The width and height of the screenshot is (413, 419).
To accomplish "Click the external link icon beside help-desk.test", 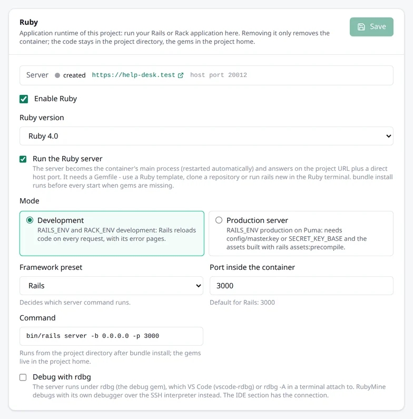I will coord(181,75).
